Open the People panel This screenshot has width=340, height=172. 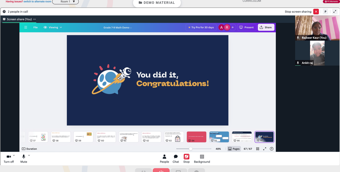pos(164,158)
